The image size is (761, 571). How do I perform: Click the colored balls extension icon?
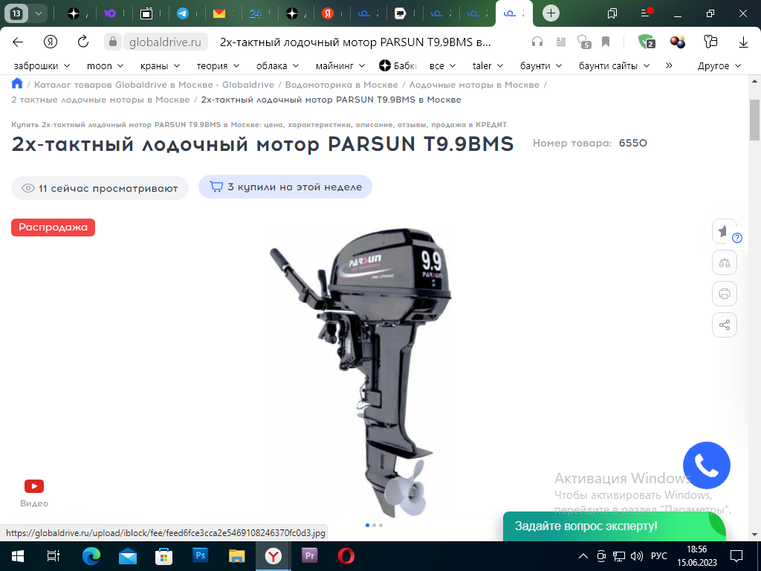click(x=678, y=42)
